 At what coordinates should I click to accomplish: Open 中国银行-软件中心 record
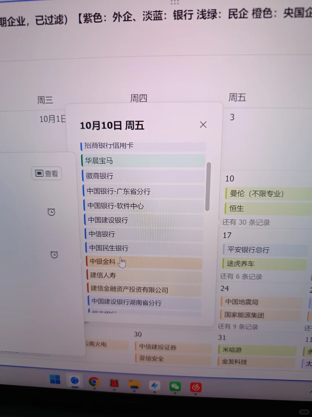pos(144,206)
